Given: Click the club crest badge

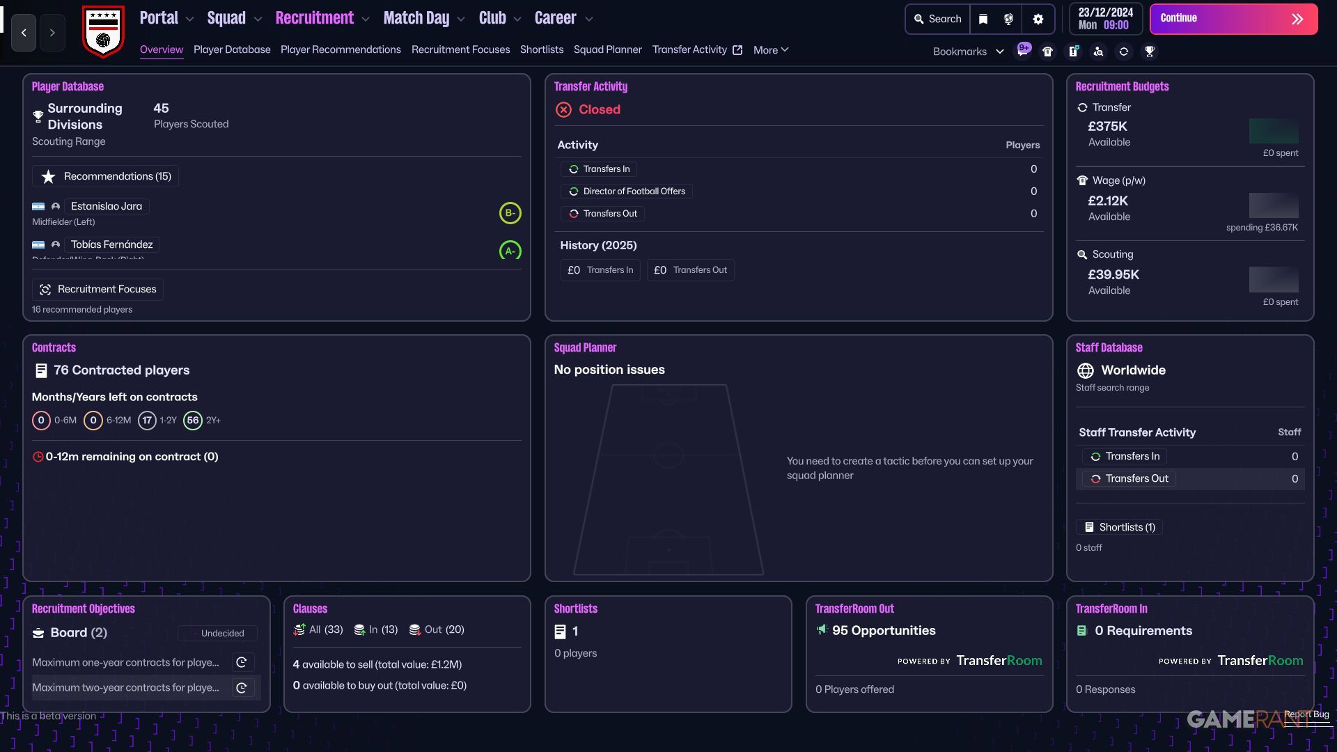Looking at the screenshot, I should pos(103,31).
